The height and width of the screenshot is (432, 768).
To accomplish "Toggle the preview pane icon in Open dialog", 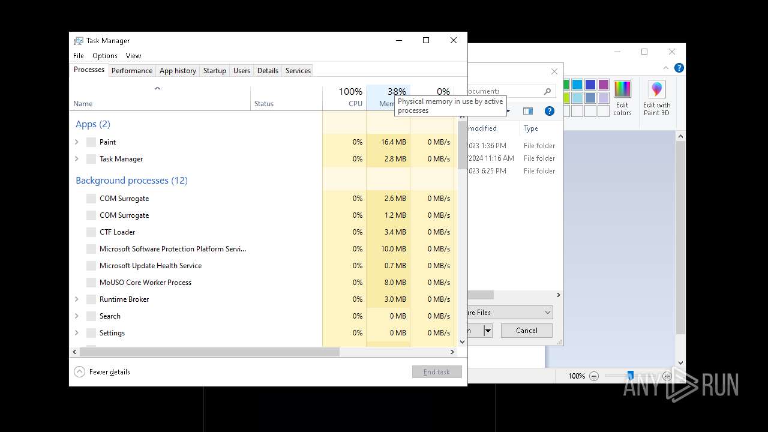I will pyautogui.click(x=528, y=111).
